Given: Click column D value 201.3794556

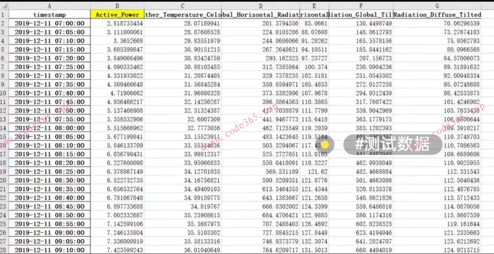Looking at the screenshot, I should 261,24.
